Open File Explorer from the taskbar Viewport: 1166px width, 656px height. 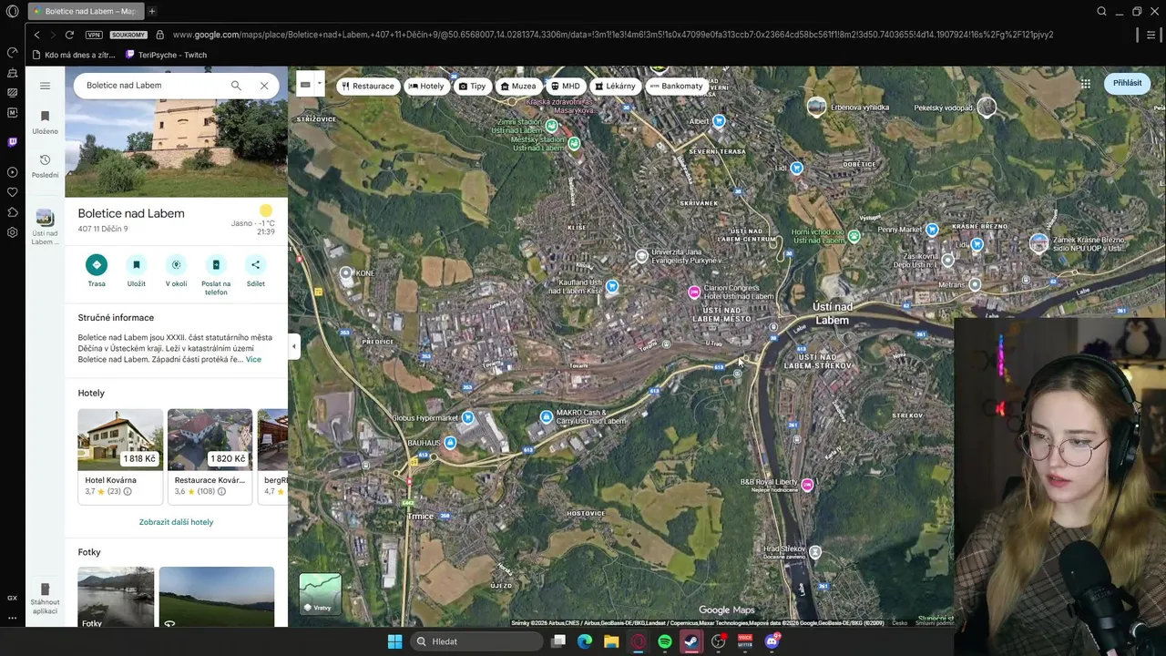pos(611,641)
